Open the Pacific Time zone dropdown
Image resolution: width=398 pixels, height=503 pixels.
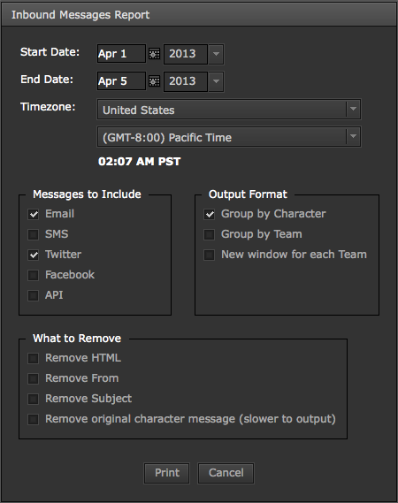(x=229, y=137)
